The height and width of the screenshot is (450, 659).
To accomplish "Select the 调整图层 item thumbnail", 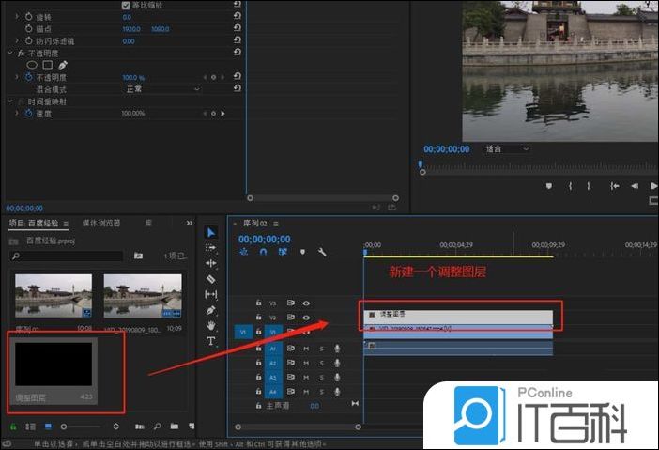I will pos(54,364).
